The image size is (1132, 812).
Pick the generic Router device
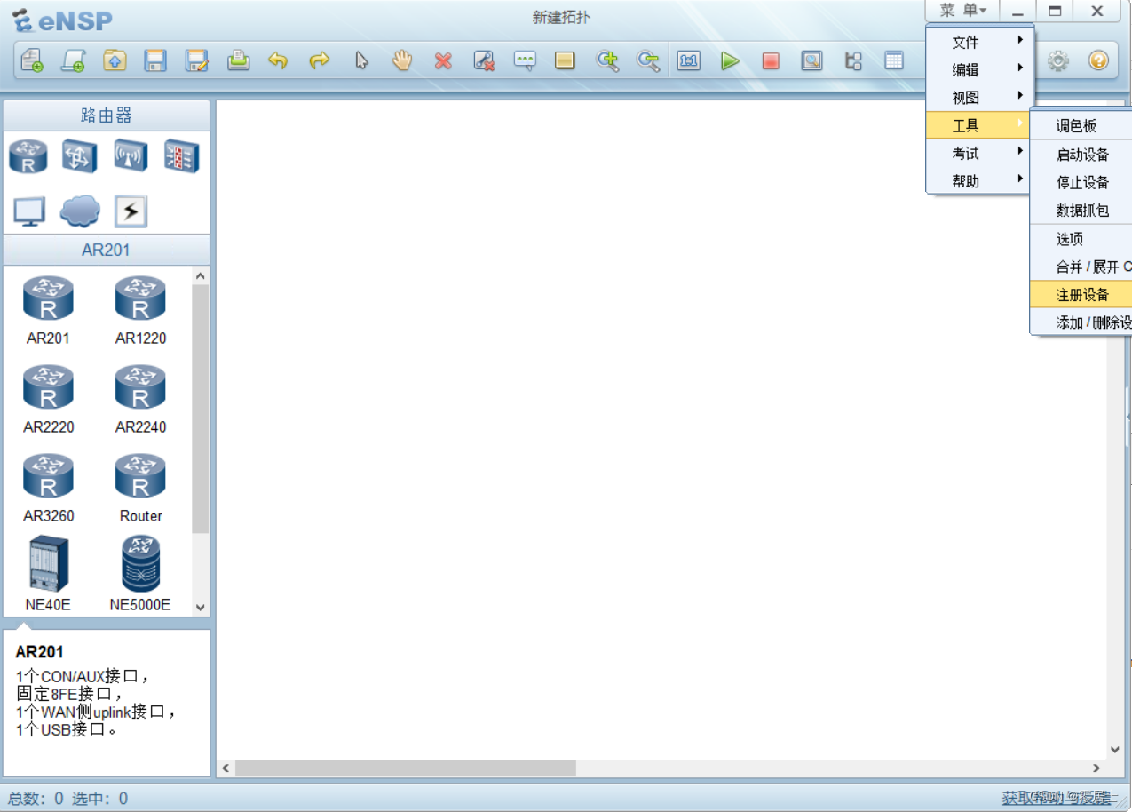point(140,488)
